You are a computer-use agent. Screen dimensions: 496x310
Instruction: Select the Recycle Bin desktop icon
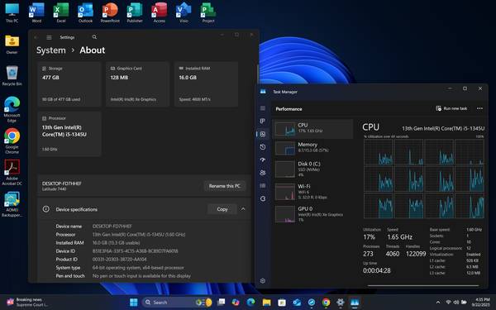(x=12, y=76)
